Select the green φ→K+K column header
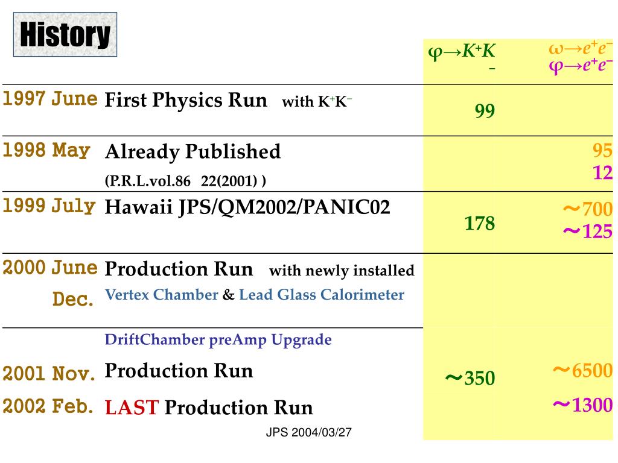 (462, 55)
